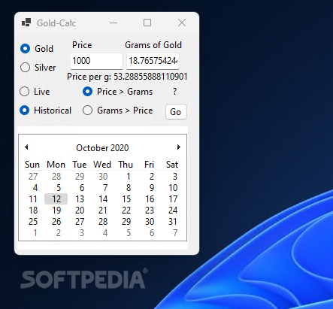Pick October 3 on the calendar

tap(175, 177)
